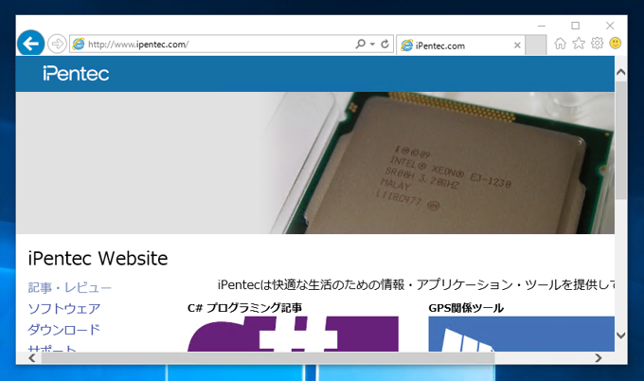Click the IE page icon in address bar
This screenshot has height=381, width=644.
78,44
